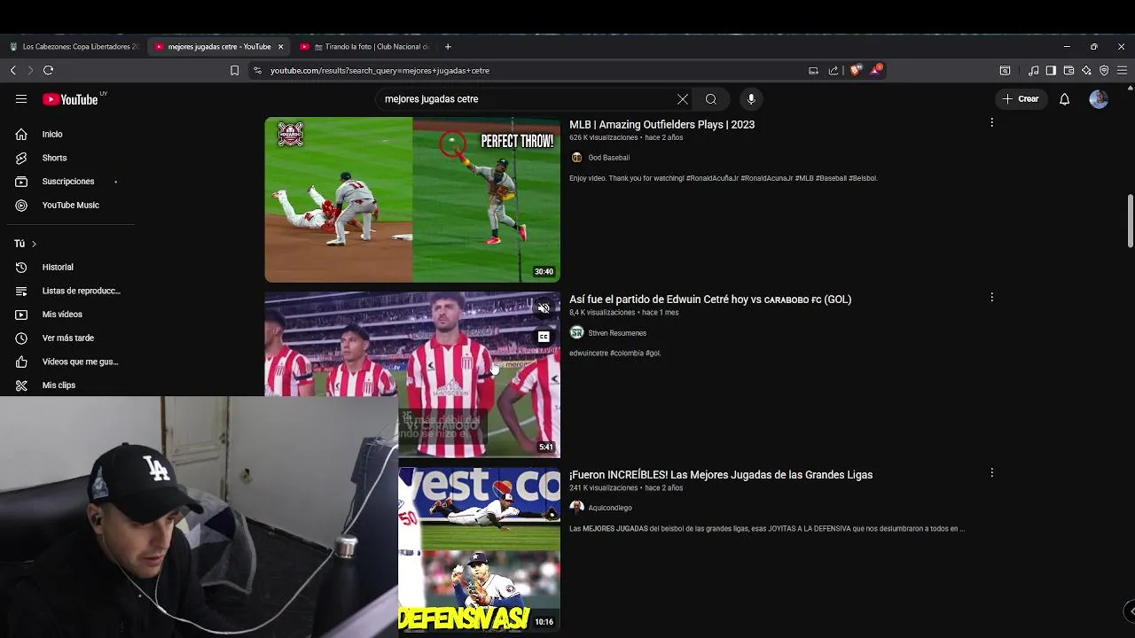This screenshot has width=1135, height=638.
Task: Clear the search query with X
Action: click(x=683, y=99)
